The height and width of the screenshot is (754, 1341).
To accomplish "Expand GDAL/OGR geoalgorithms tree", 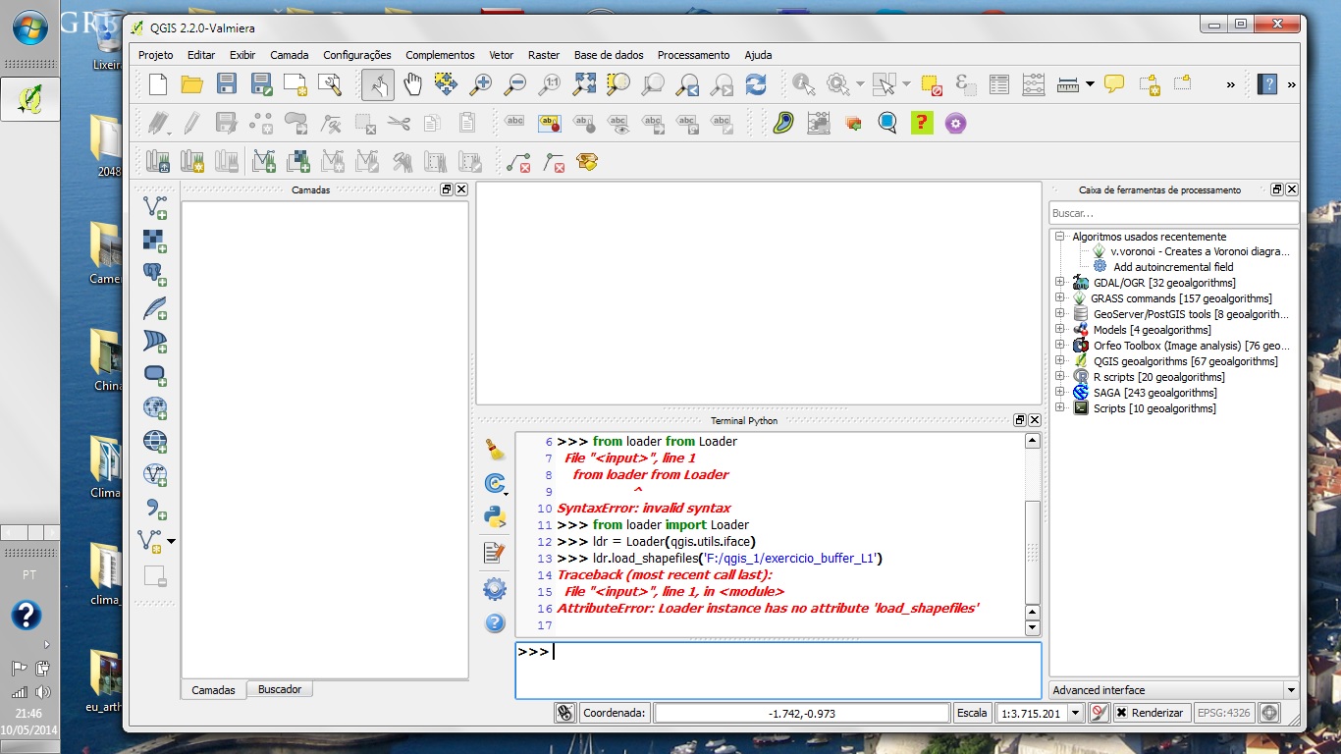I will (1060, 283).
